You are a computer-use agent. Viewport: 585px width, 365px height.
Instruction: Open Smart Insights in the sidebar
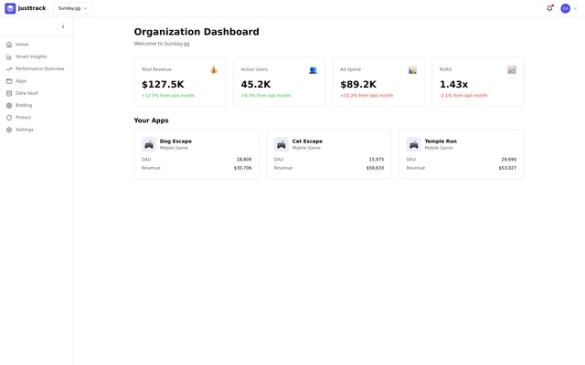pos(31,57)
